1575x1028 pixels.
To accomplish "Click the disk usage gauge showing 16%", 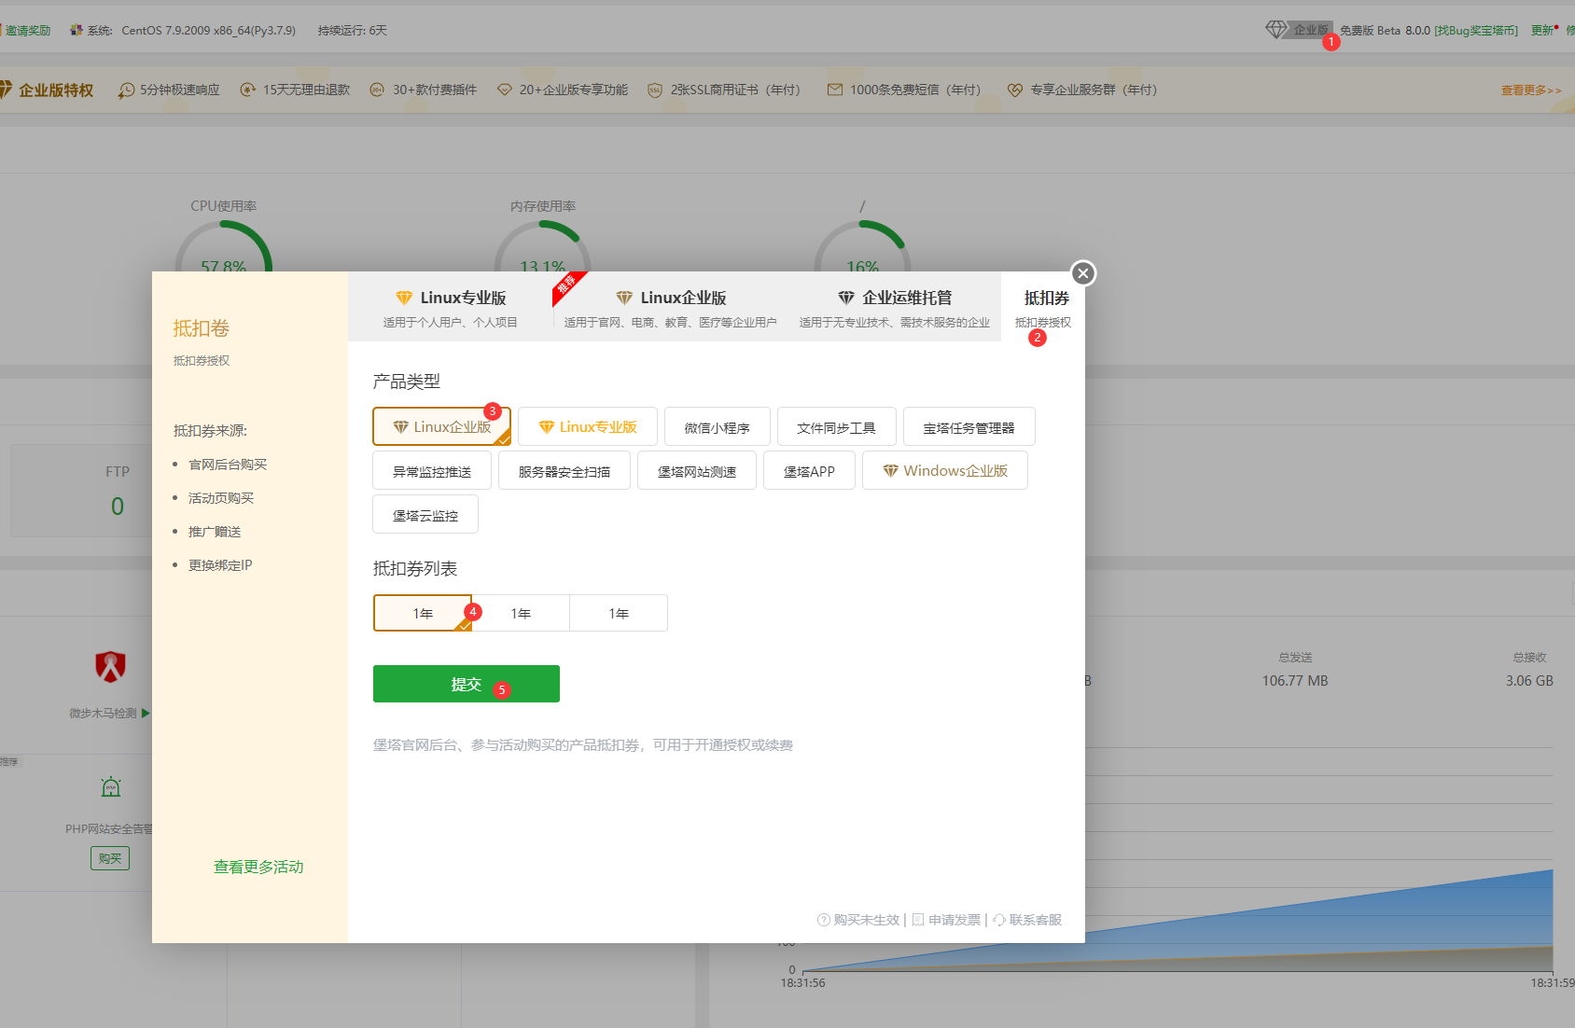I will click(862, 247).
